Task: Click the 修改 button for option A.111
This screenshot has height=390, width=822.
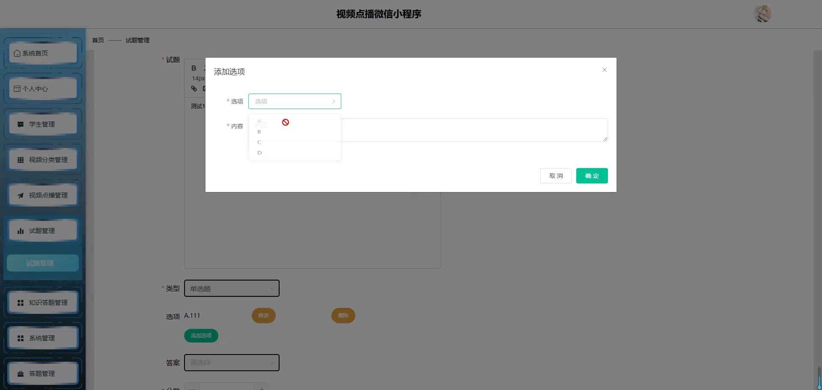Action: click(x=264, y=316)
